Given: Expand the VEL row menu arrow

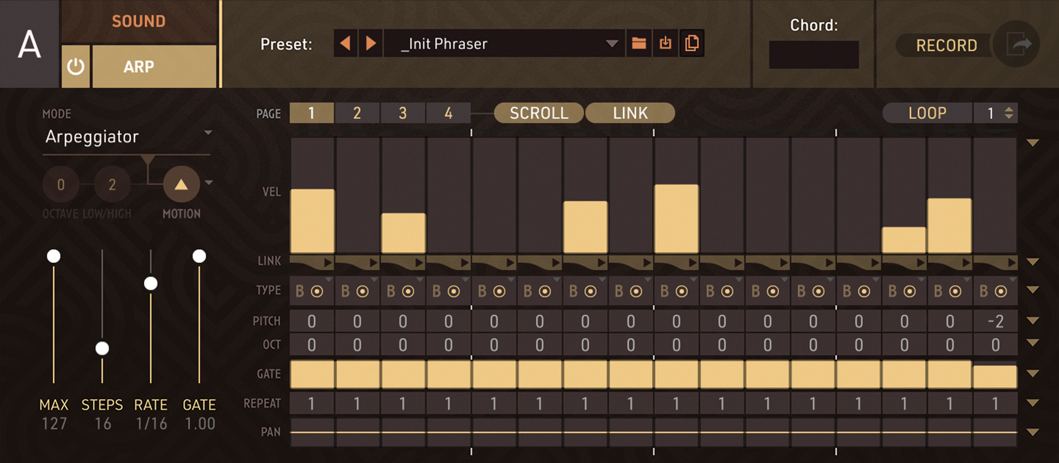Looking at the screenshot, I should pos(1033,143).
